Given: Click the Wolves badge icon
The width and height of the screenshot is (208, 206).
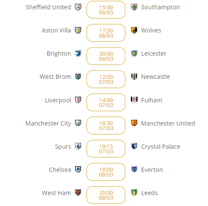Looking at the screenshot, I should pyautogui.click(x=134, y=30).
